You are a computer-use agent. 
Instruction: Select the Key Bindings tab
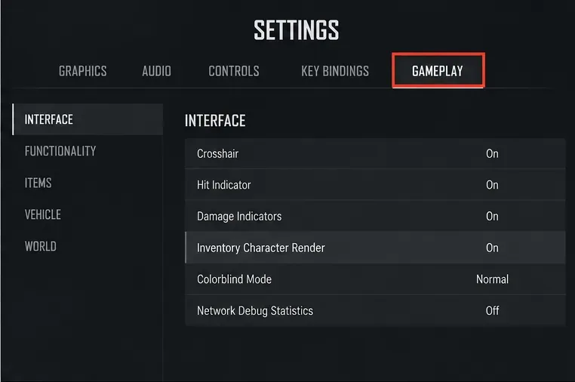coord(335,71)
